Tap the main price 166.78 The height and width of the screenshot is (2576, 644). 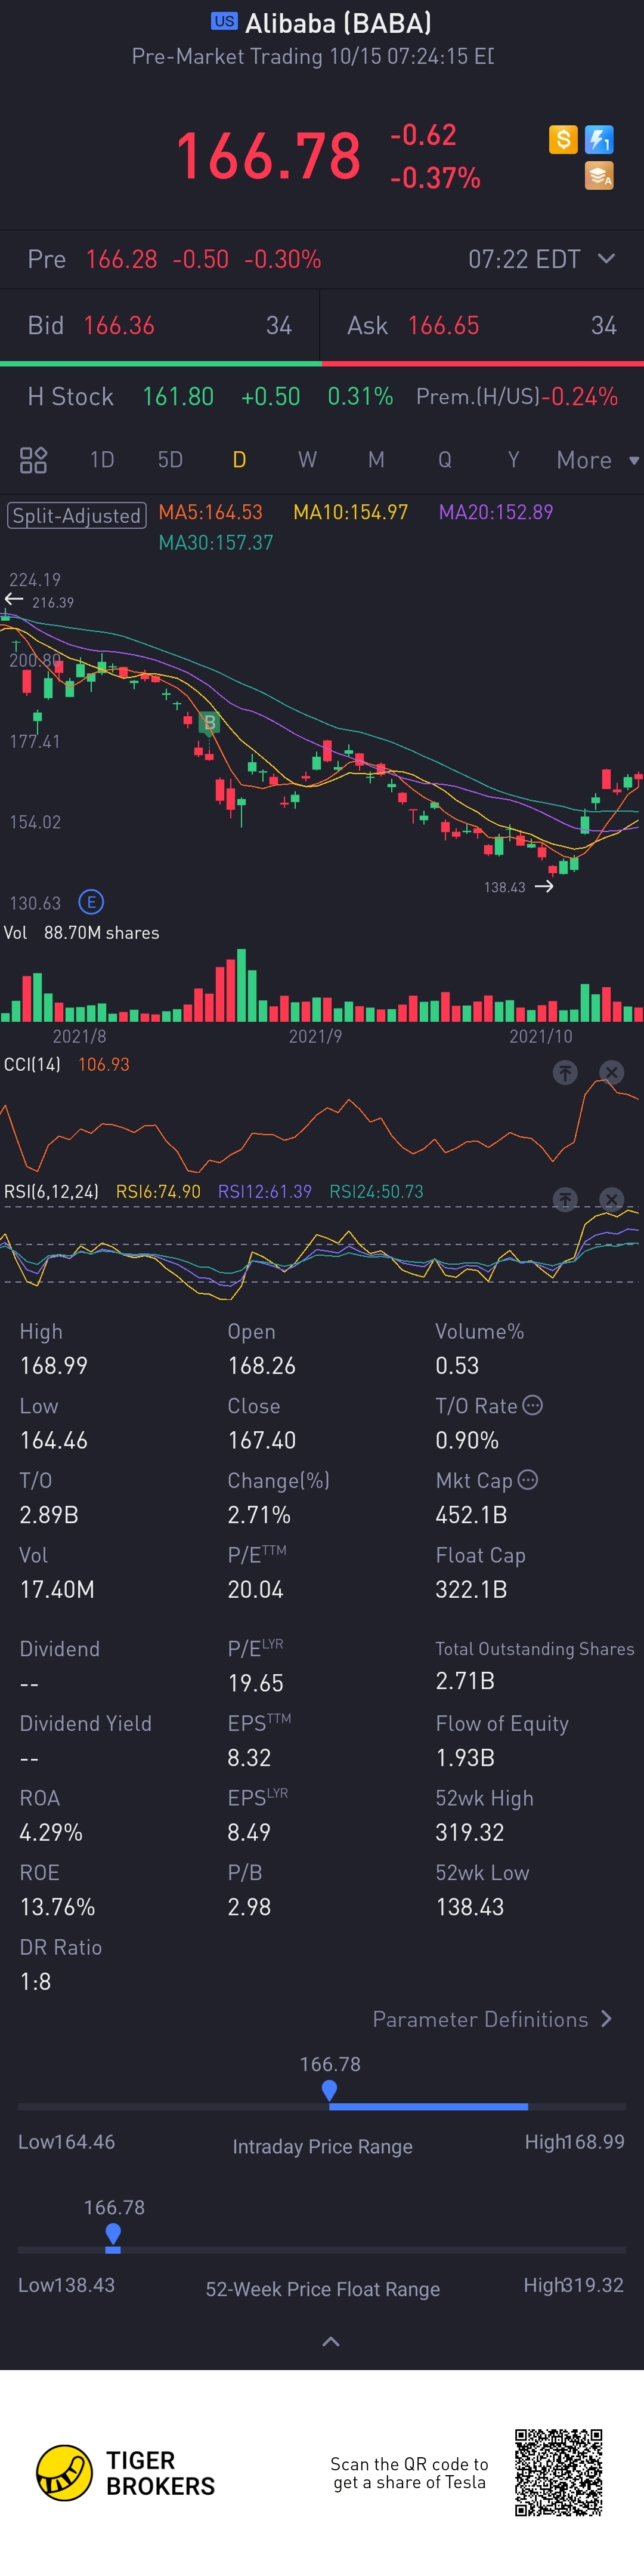(268, 156)
